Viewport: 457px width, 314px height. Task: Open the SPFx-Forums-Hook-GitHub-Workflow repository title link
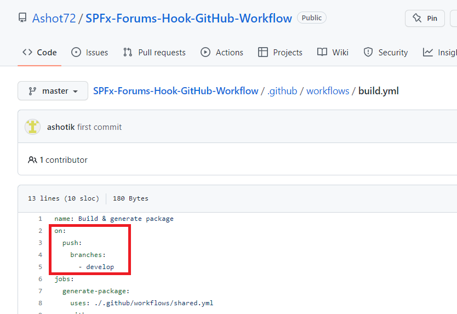[x=188, y=18]
